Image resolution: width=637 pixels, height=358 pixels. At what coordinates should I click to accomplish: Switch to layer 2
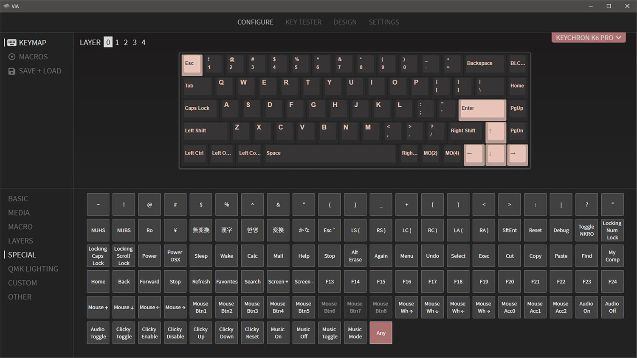click(126, 42)
